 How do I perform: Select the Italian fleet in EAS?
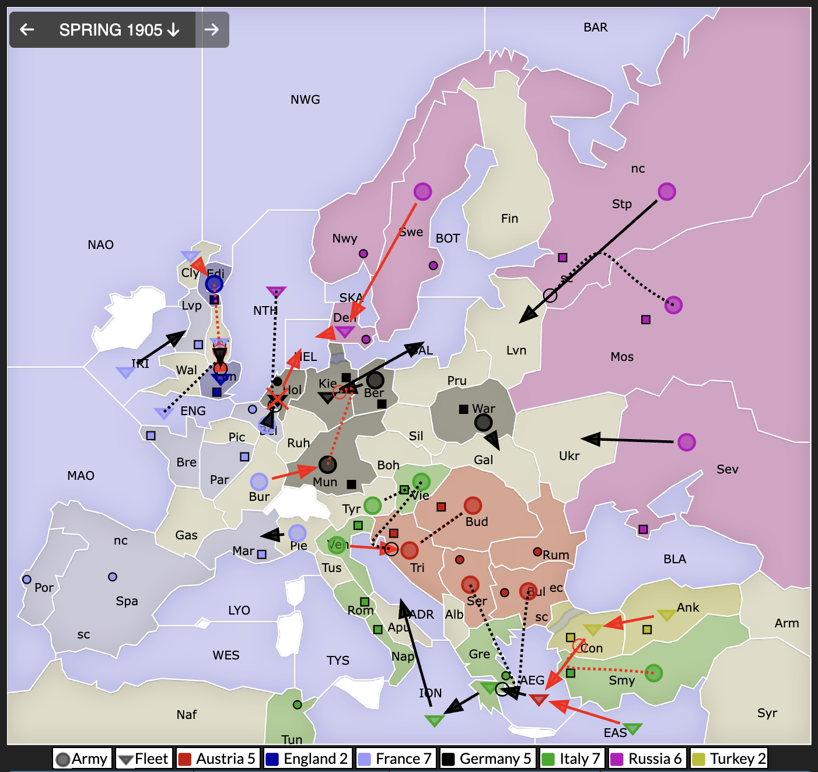coord(632,728)
